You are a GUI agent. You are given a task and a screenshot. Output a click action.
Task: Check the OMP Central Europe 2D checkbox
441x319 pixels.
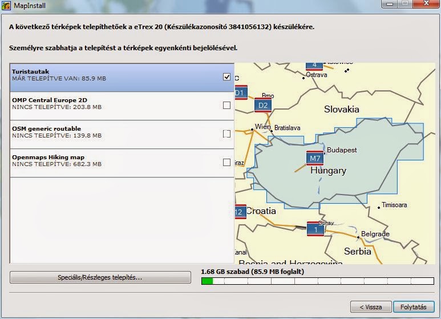point(226,105)
